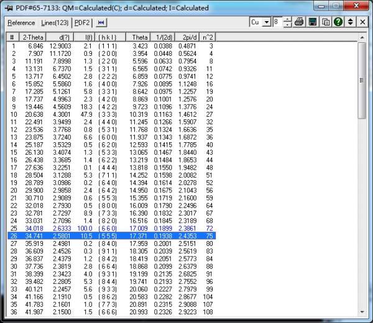Select row with 2-Theta 23.875

[x=111, y=137]
